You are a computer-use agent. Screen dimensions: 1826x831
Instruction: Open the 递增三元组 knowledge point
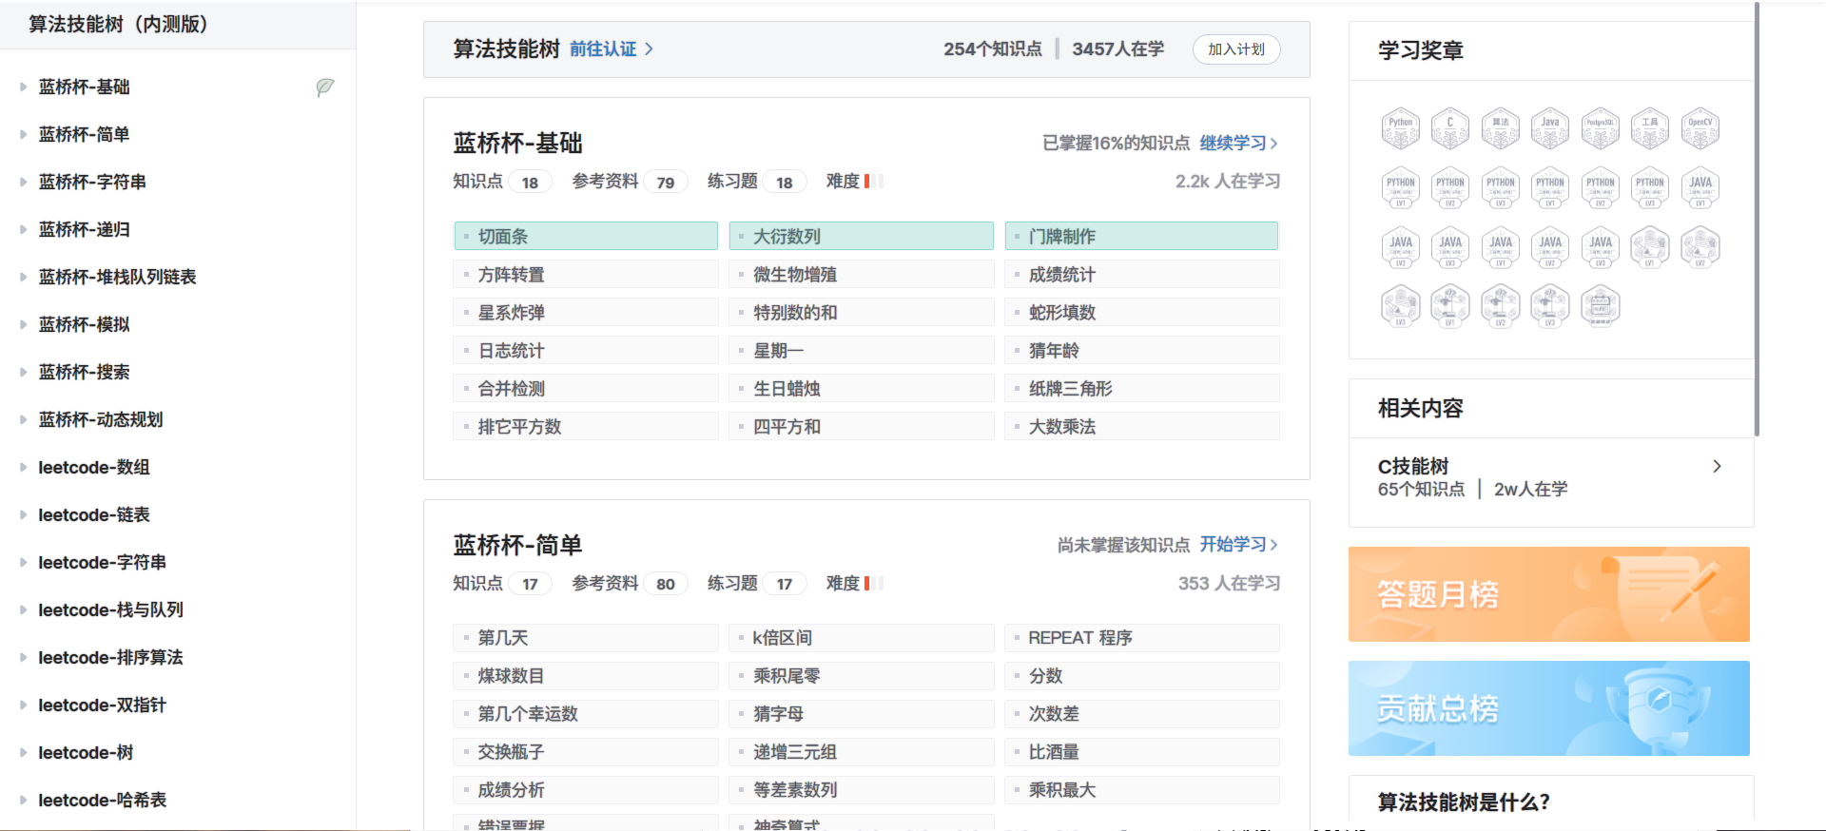tap(862, 751)
